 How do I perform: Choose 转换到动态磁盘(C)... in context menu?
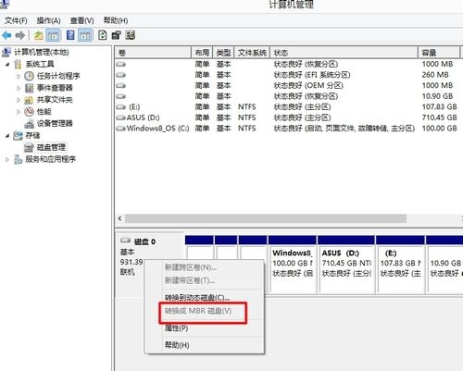pos(197,298)
